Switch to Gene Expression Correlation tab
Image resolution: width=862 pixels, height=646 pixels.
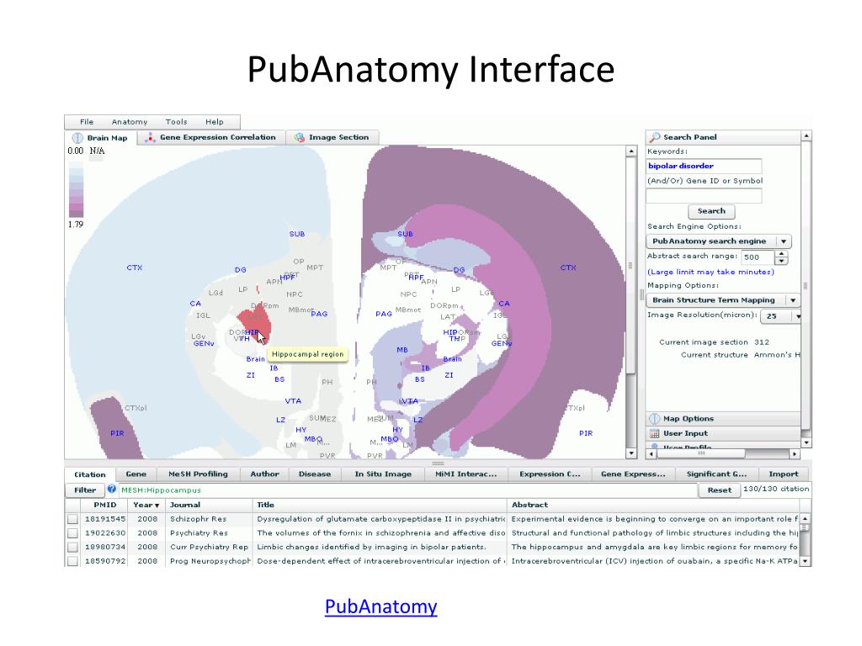coord(212,137)
